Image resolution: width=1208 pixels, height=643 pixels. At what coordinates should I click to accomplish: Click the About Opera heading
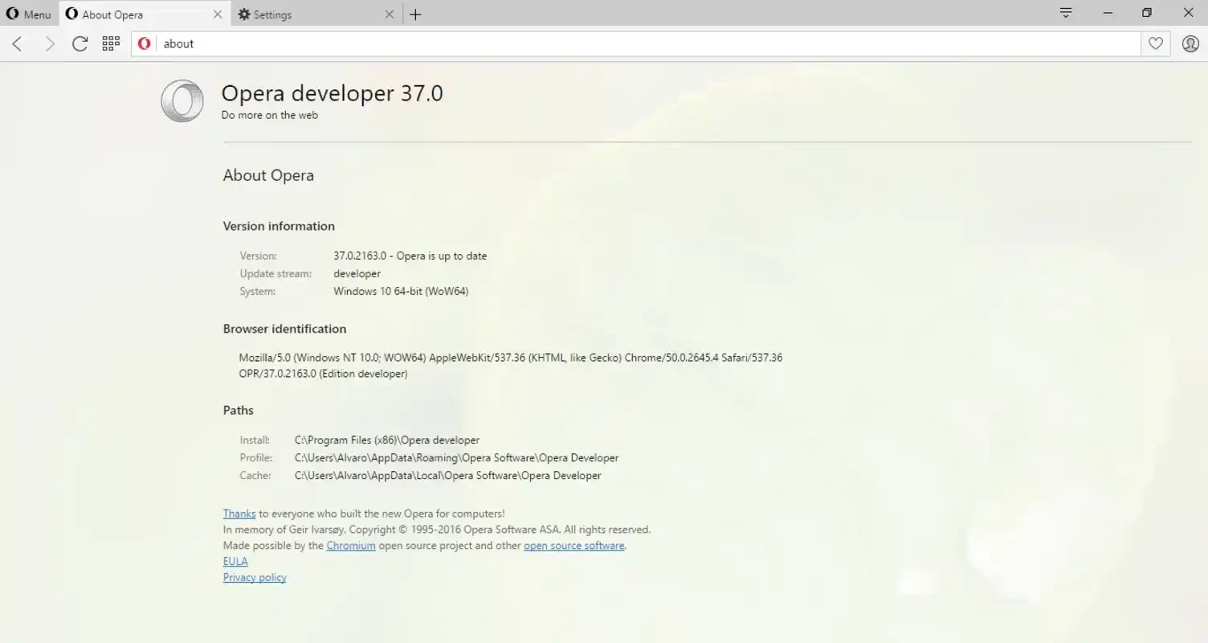point(268,175)
